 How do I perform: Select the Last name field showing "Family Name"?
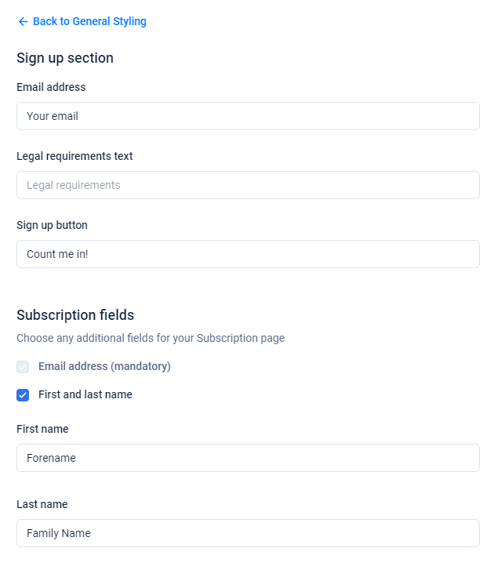248,533
